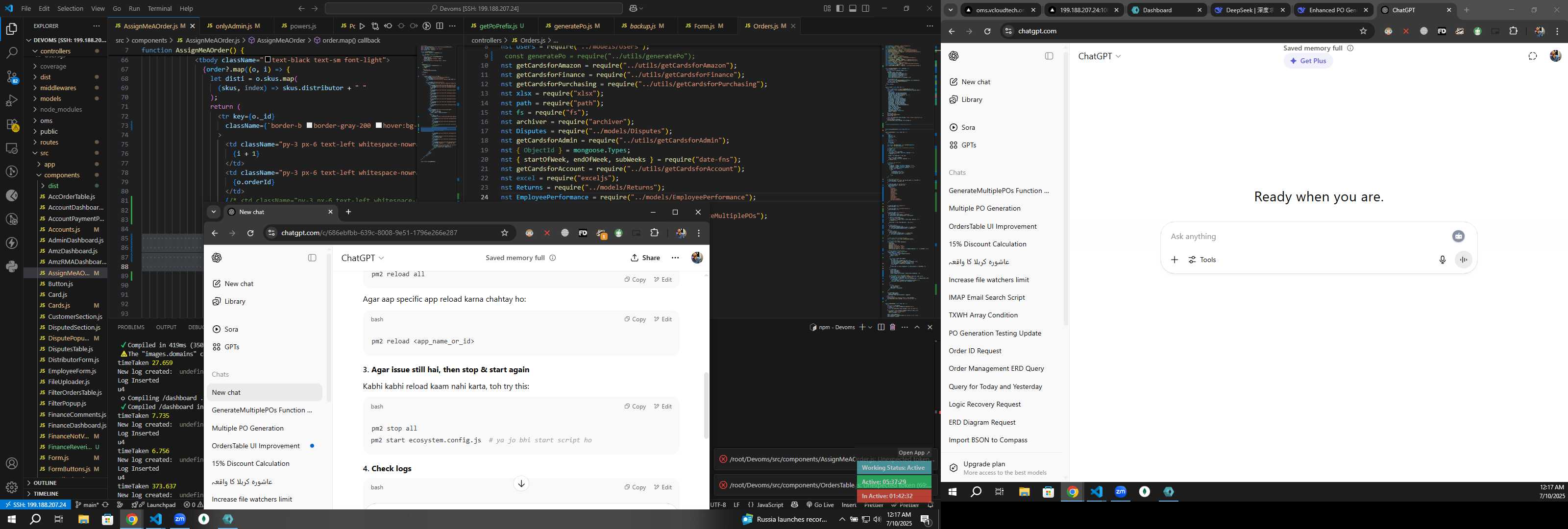Select 'IMAP Email Search Script' chat
This screenshot has height=529, width=1568.
(987, 298)
